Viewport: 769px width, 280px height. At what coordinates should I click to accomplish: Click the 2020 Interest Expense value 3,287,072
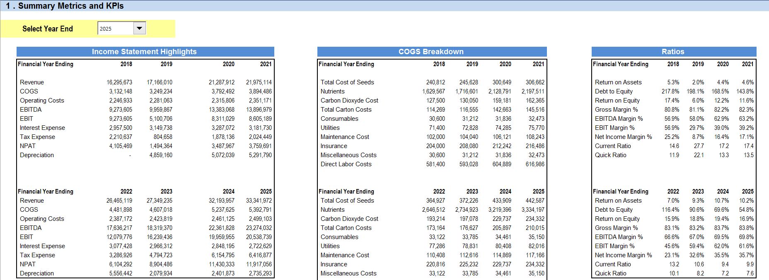coord(223,128)
